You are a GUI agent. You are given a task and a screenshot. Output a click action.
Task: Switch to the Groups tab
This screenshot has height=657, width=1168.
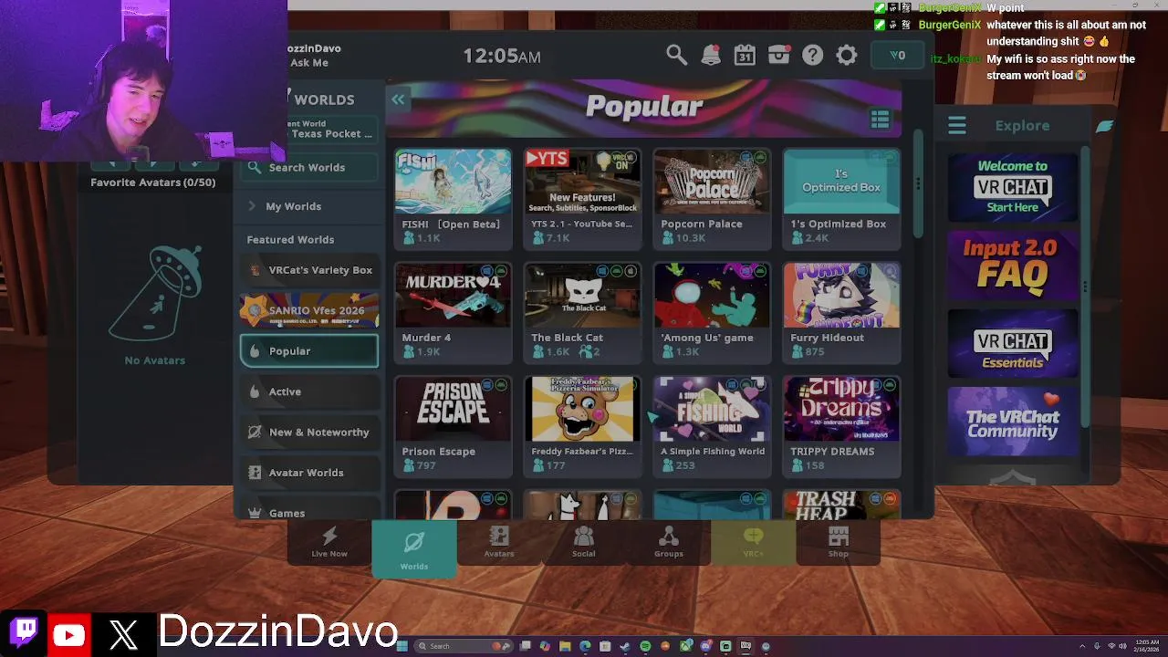669,542
